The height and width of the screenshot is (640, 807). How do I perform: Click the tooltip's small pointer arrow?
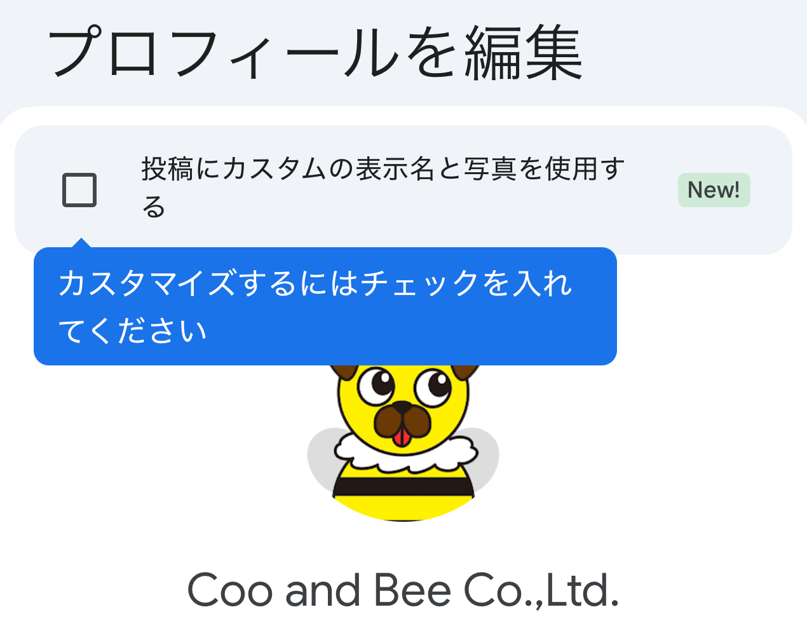coord(81,242)
